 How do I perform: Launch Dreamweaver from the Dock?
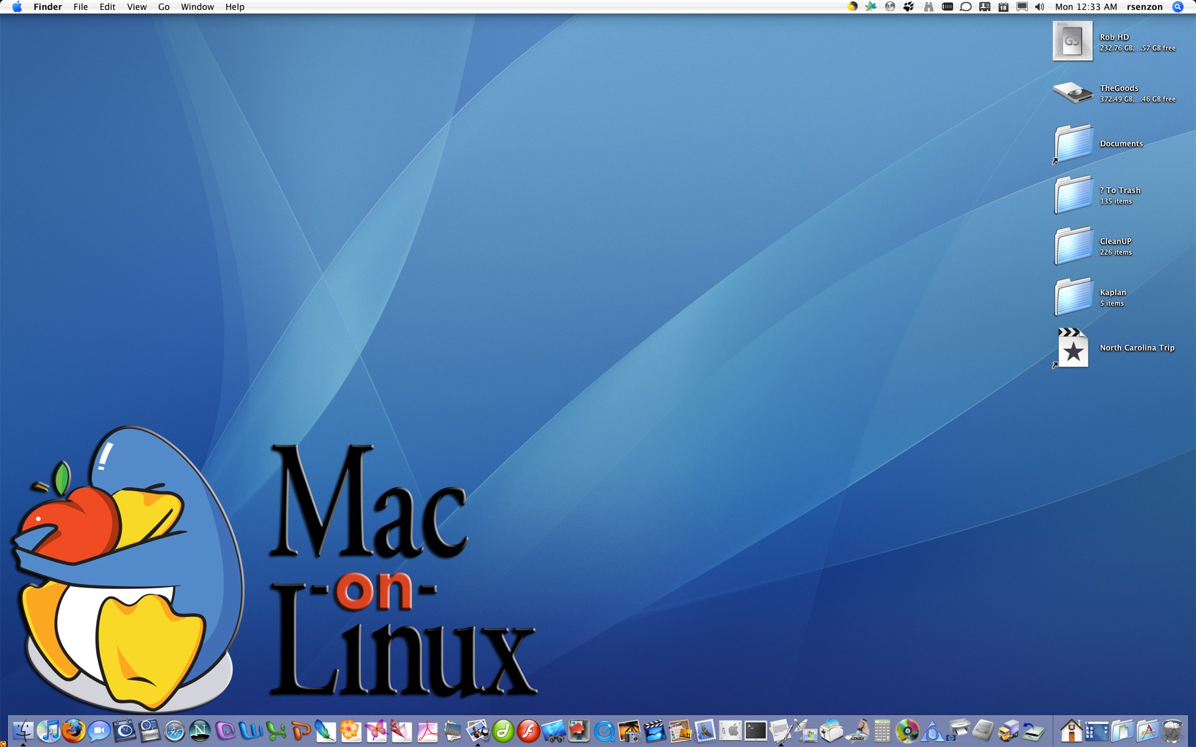[503, 731]
